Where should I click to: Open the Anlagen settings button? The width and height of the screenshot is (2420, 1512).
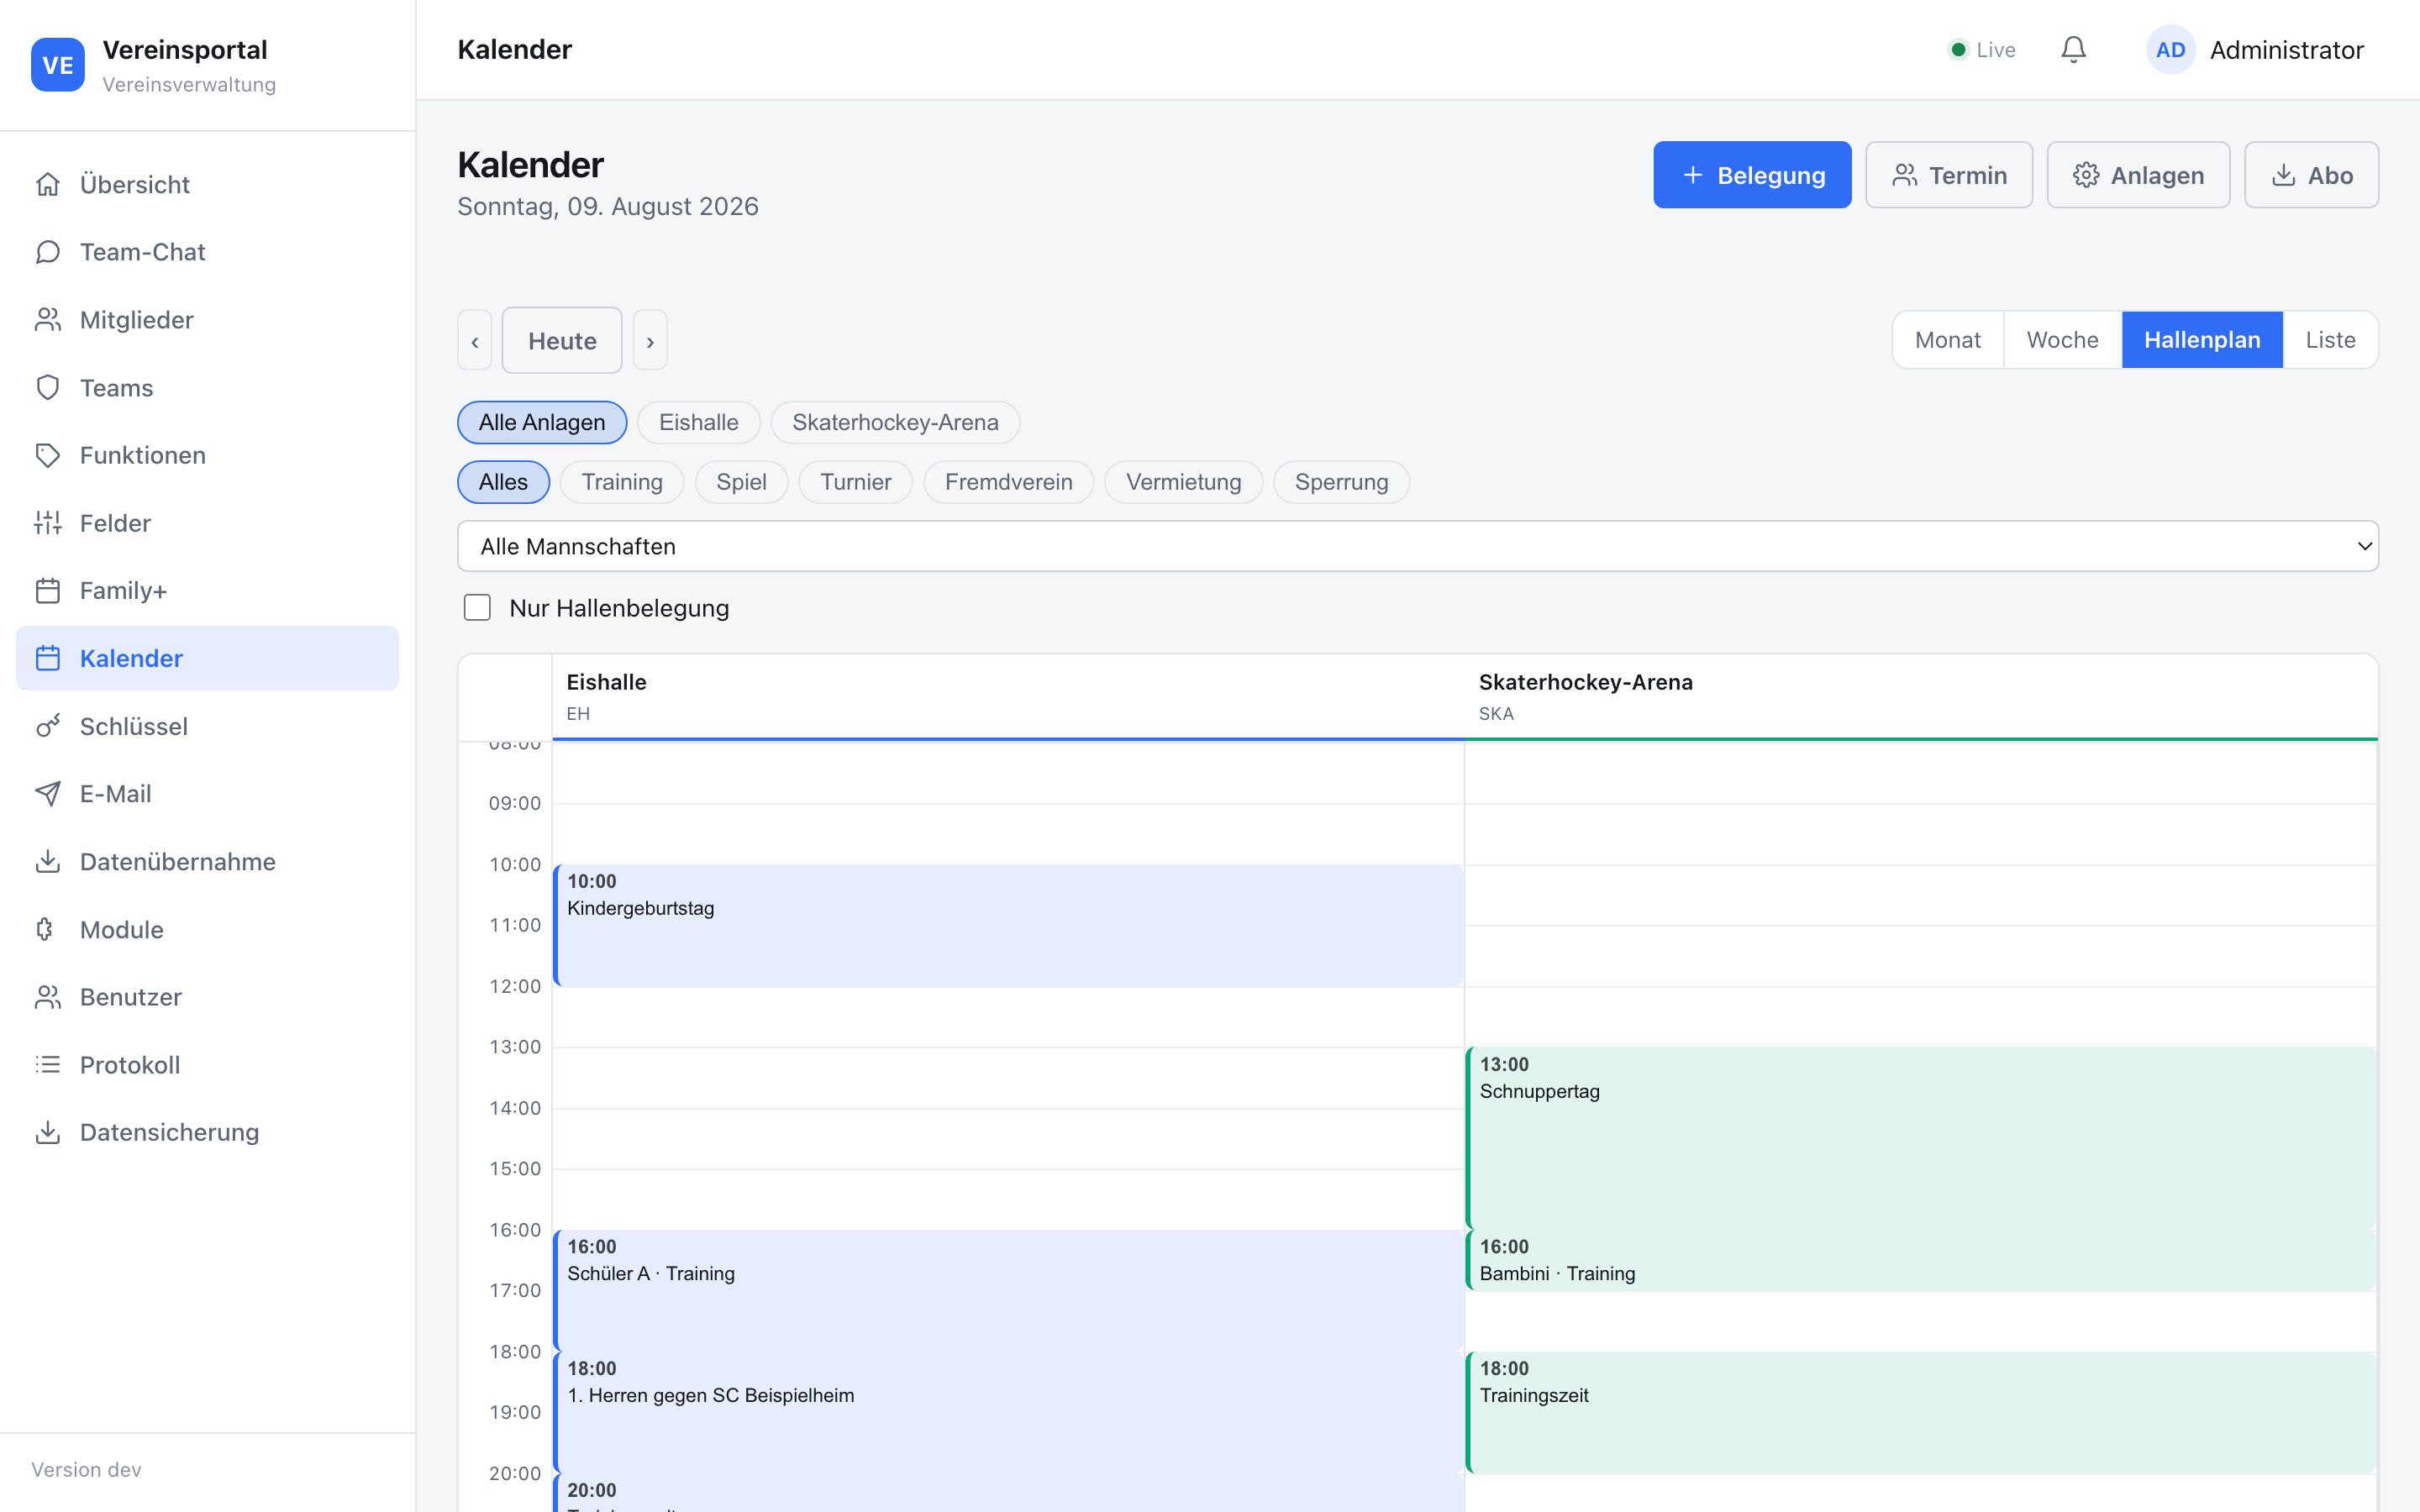point(2138,175)
